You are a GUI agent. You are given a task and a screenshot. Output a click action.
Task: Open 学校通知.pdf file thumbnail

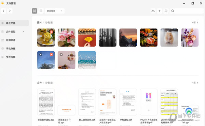(128, 102)
